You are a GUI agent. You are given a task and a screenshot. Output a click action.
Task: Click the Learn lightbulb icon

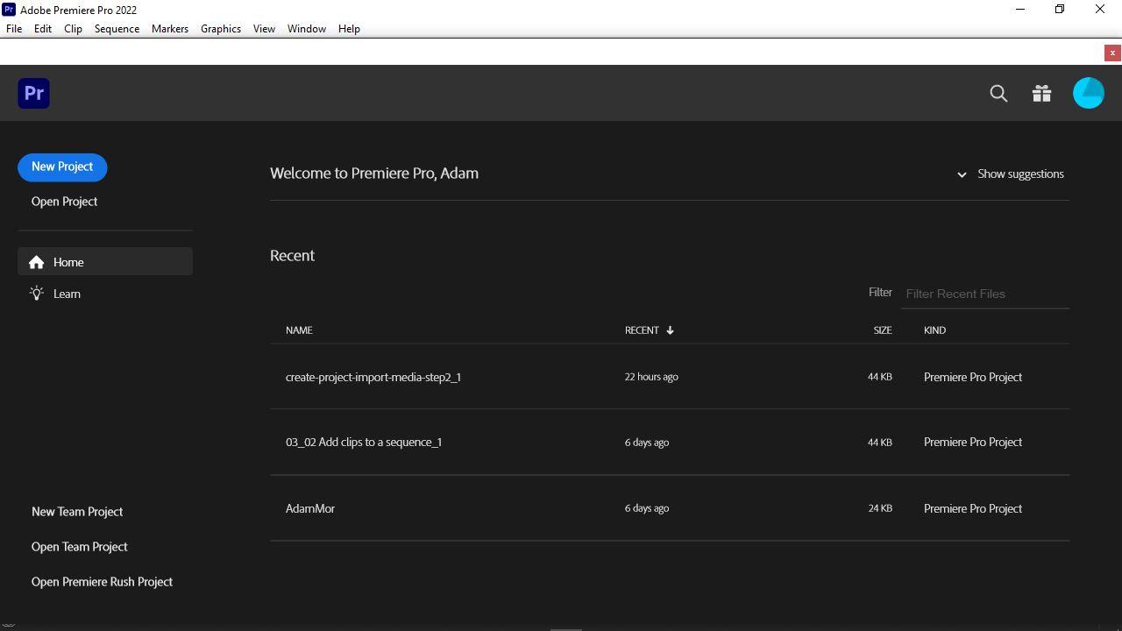tap(36, 294)
